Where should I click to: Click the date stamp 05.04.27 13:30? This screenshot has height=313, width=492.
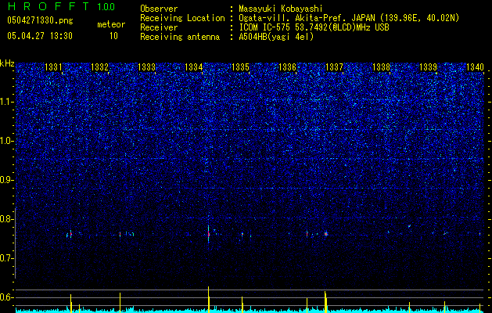(40, 36)
